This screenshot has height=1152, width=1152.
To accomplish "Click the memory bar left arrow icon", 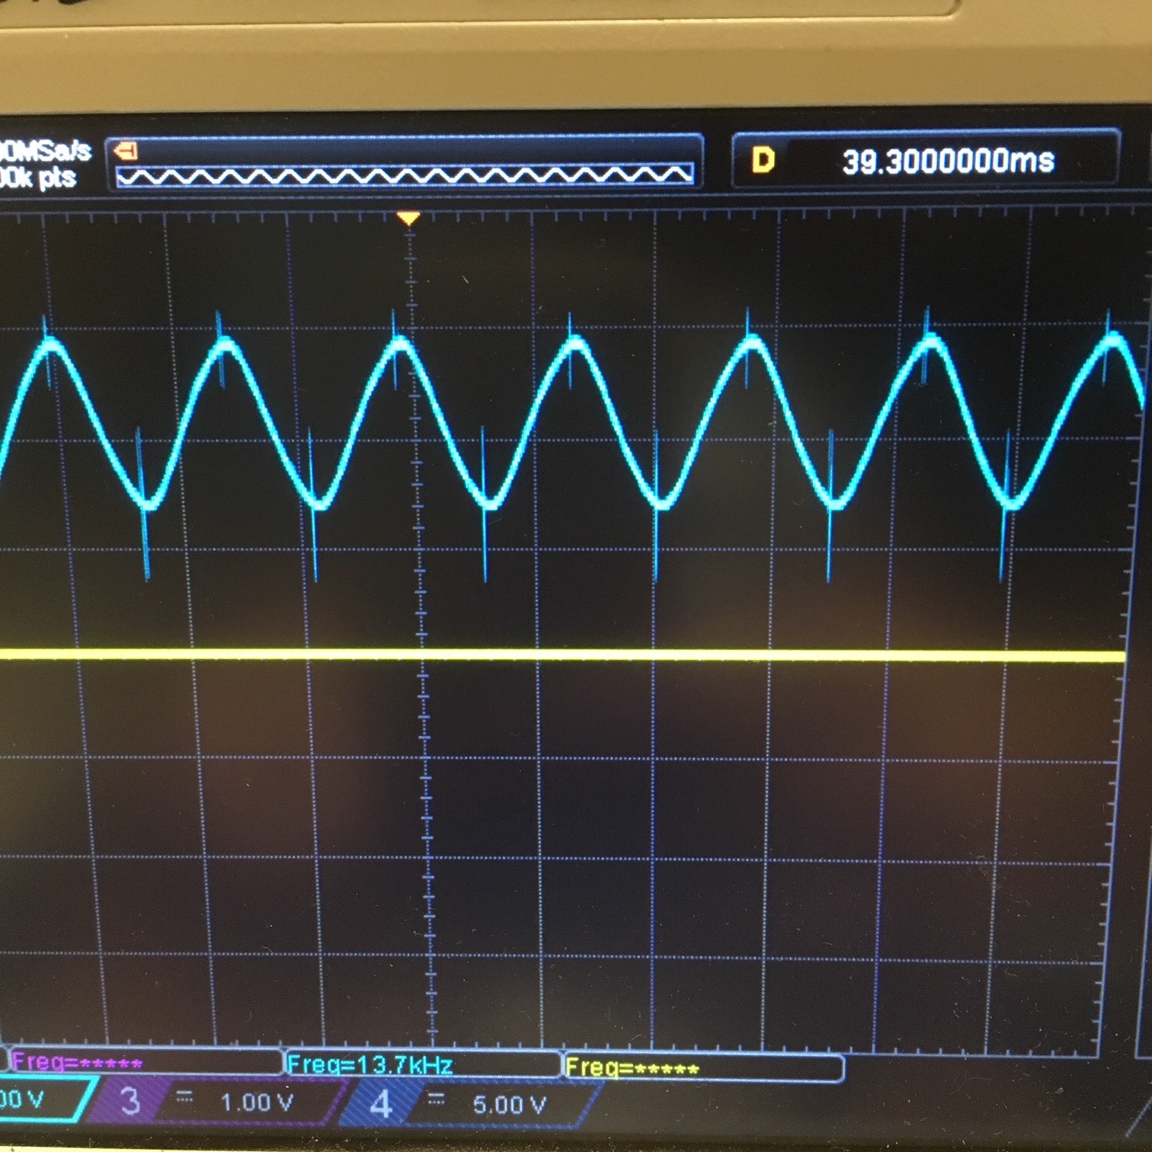I will pos(126,151).
